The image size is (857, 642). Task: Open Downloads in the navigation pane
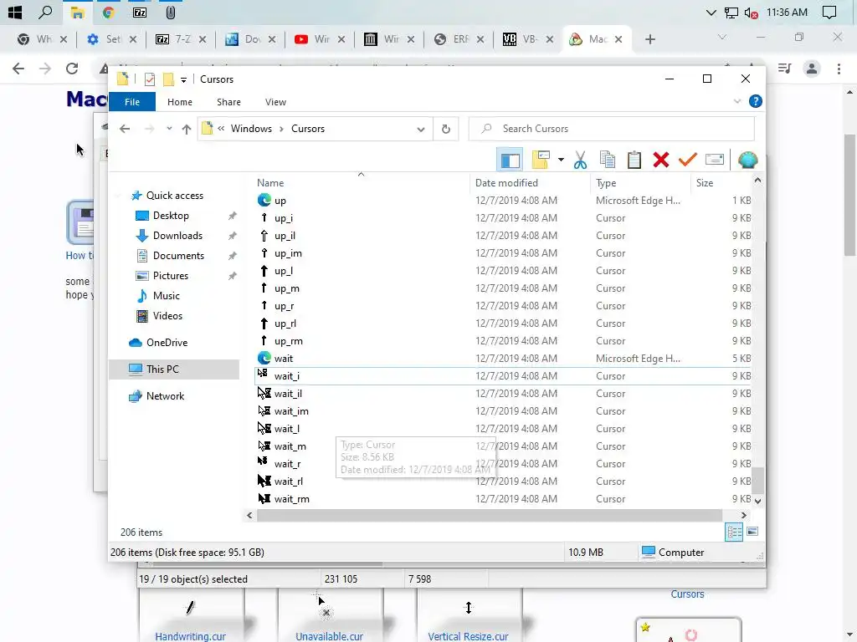click(x=177, y=236)
